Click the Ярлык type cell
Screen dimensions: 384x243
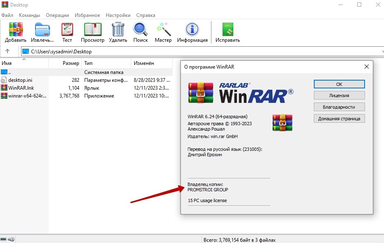92,88
